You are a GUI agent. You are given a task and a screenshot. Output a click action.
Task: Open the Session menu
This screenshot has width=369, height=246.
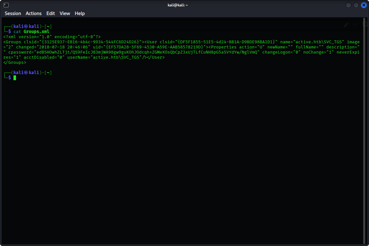13,13
